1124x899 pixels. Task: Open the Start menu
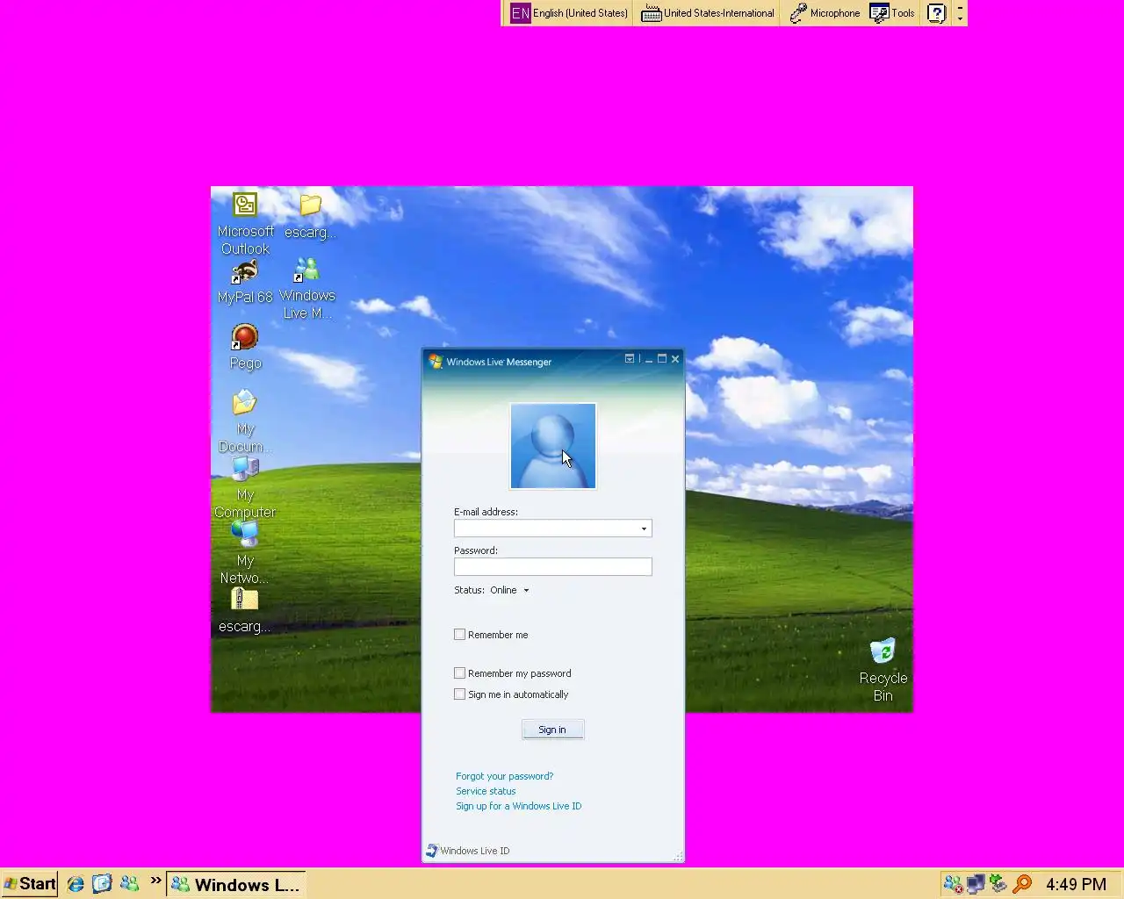coord(29,884)
